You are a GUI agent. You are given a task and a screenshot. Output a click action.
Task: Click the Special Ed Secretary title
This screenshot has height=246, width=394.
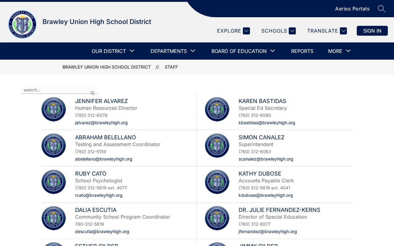tap(263, 108)
